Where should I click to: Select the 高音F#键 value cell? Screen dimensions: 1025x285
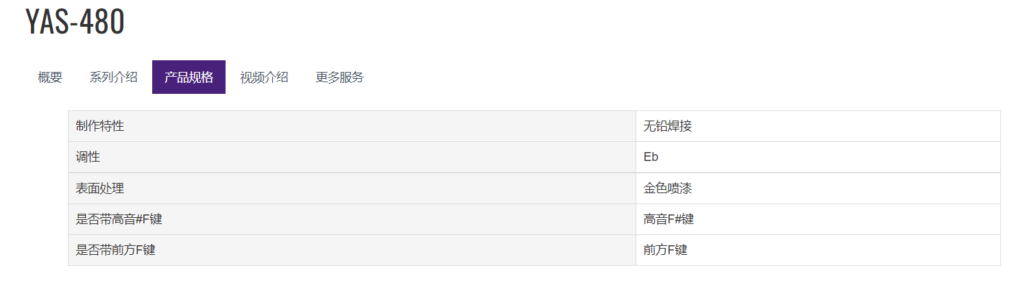point(818,219)
